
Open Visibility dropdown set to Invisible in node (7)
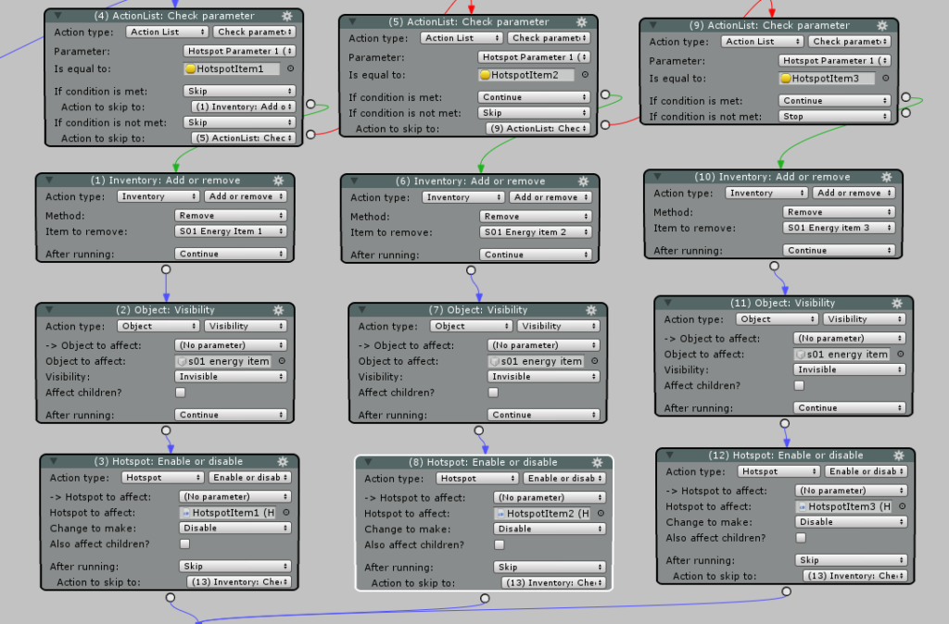pos(543,376)
